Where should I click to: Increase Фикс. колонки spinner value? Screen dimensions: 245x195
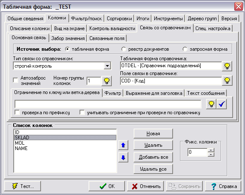point(211,150)
